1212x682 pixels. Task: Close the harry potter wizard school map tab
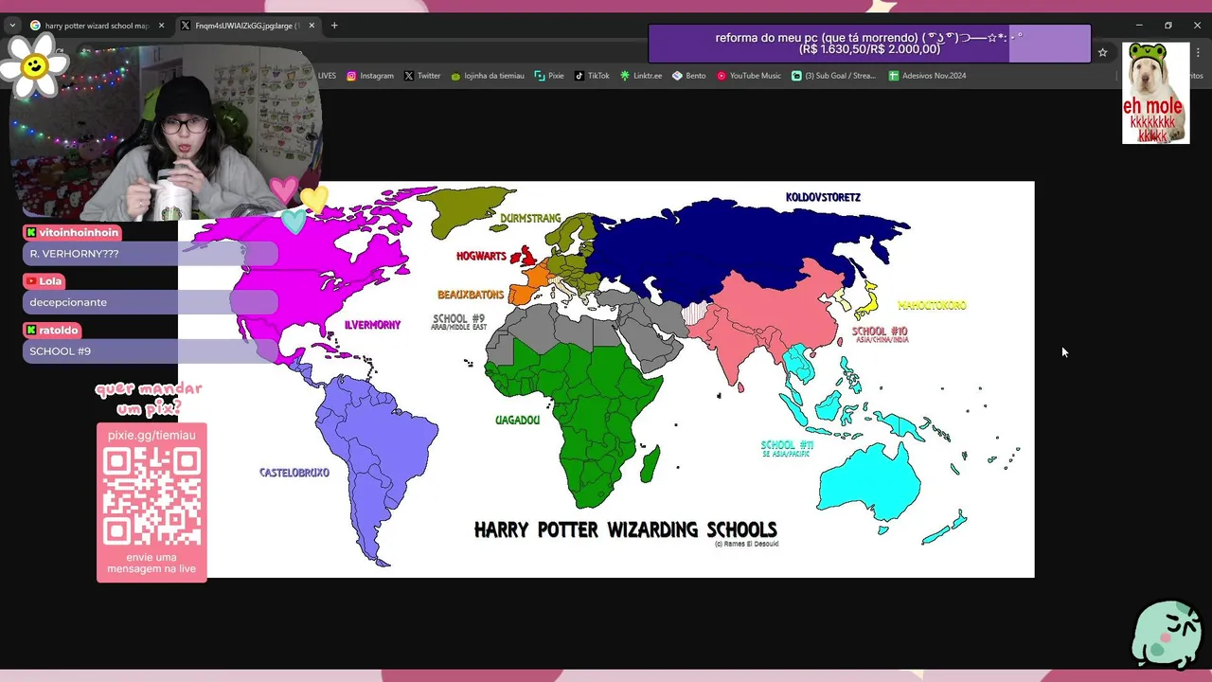(161, 26)
